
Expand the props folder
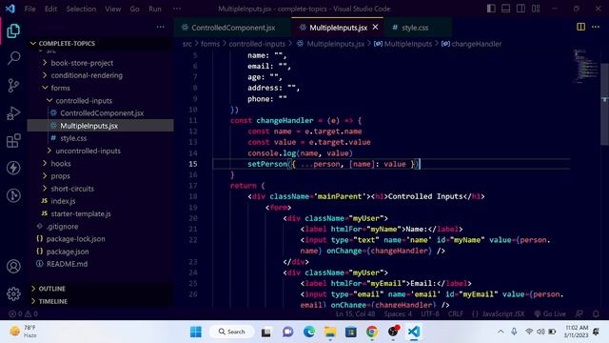pyautogui.click(x=100, y=175)
